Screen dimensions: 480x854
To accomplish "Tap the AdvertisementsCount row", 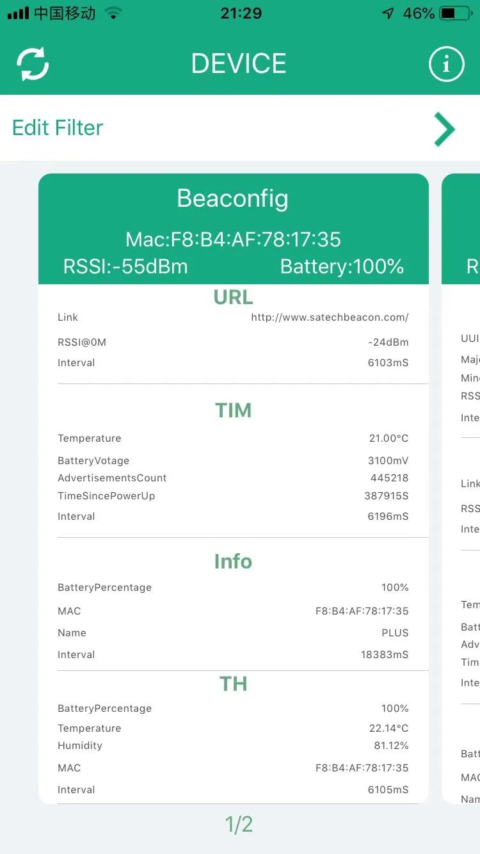I will click(x=233, y=478).
